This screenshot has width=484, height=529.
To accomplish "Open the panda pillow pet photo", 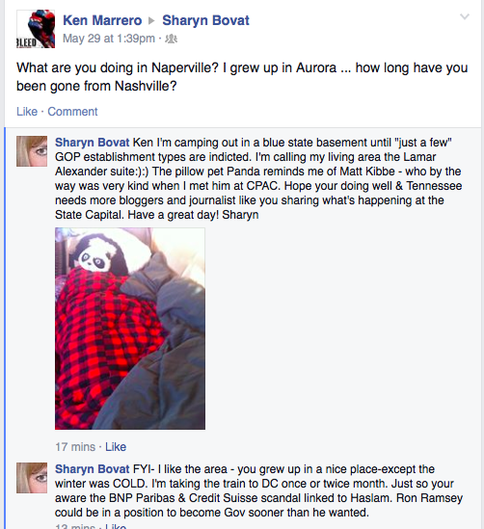I will (x=130, y=329).
